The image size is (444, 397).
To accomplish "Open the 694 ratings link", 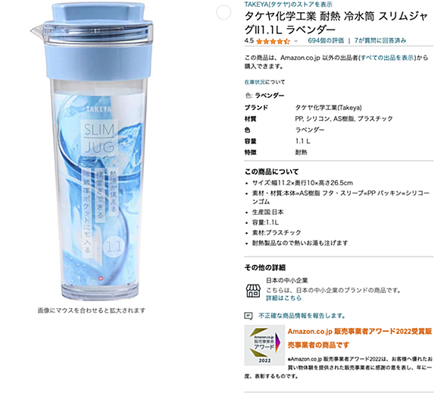I will coord(326,40).
